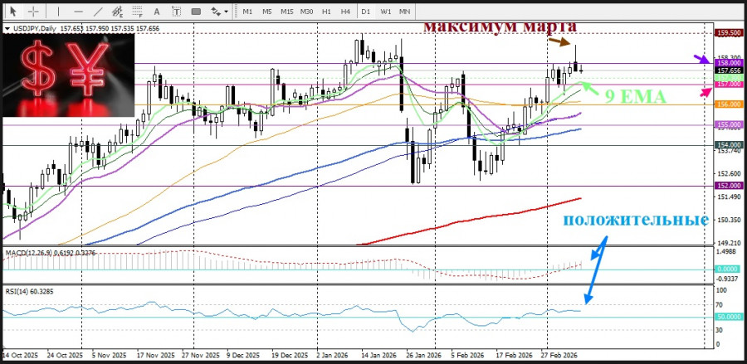Select the trendline drawing tool
The width and height of the screenshot is (747, 364).
coord(98,12)
